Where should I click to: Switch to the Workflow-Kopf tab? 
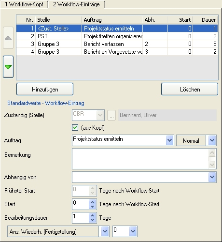[24, 4]
